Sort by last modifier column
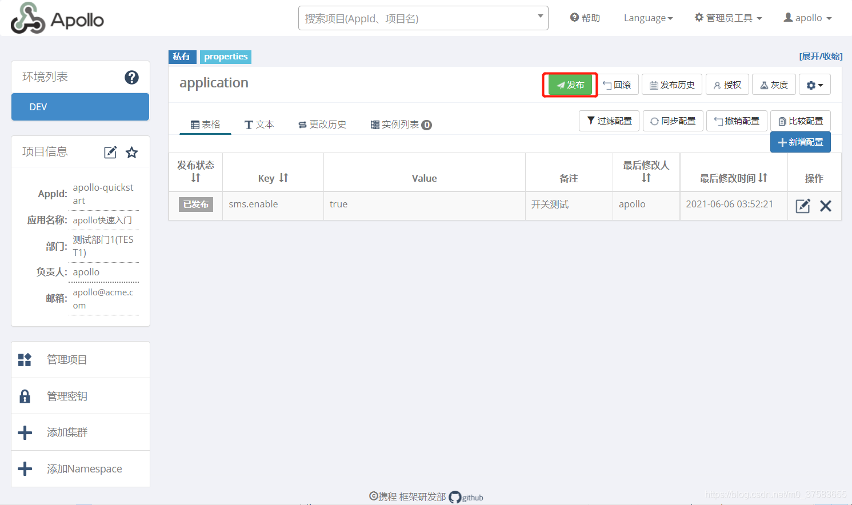The width and height of the screenshot is (852, 505). [x=646, y=178]
